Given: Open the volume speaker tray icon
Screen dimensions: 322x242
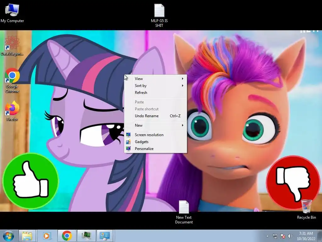Looking at the screenshot, I should point(290,236).
